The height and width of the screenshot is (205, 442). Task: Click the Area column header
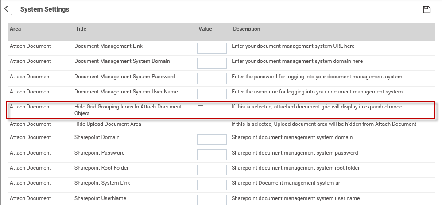pyautogui.click(x=15, y=29)
